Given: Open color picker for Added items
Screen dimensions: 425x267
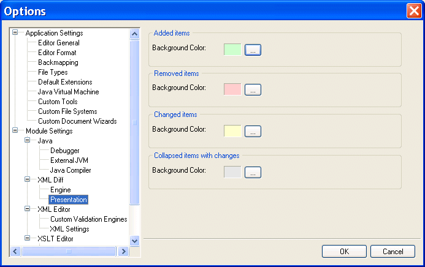Looking at the screenshot, I should [x=253, y=50].
